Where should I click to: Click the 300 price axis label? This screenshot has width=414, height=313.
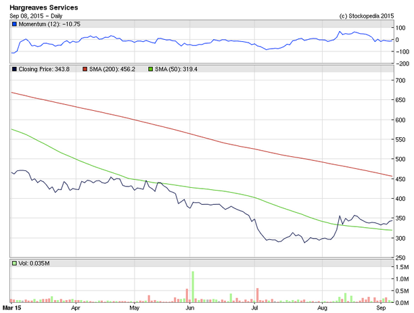400,238
